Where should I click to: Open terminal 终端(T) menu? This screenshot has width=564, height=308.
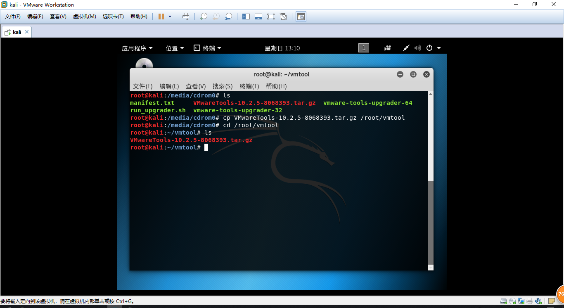tap(249, 86)
